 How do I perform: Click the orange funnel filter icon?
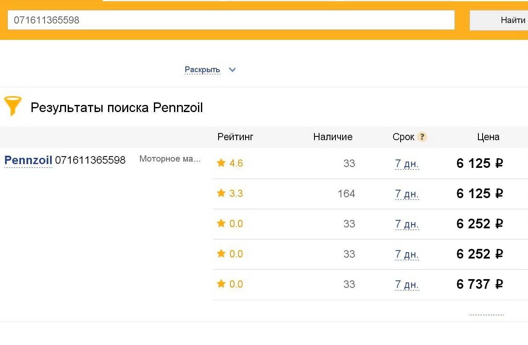click(x=13, y=106)
